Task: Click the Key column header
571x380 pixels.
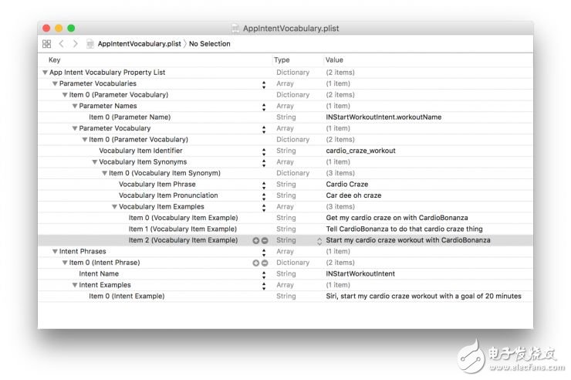Action: tap(54, 59)
